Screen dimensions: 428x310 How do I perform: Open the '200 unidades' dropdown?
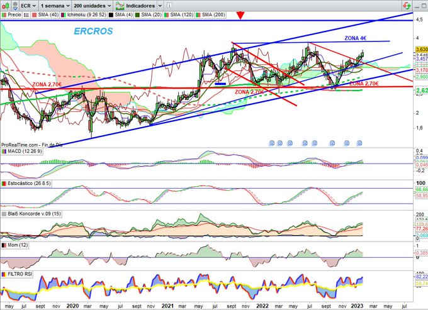click(x=93, y=6)
